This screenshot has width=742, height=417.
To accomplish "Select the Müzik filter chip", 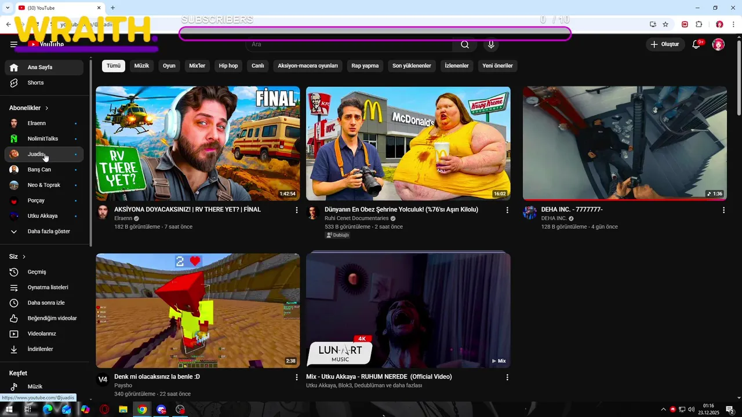I will 142,66.
